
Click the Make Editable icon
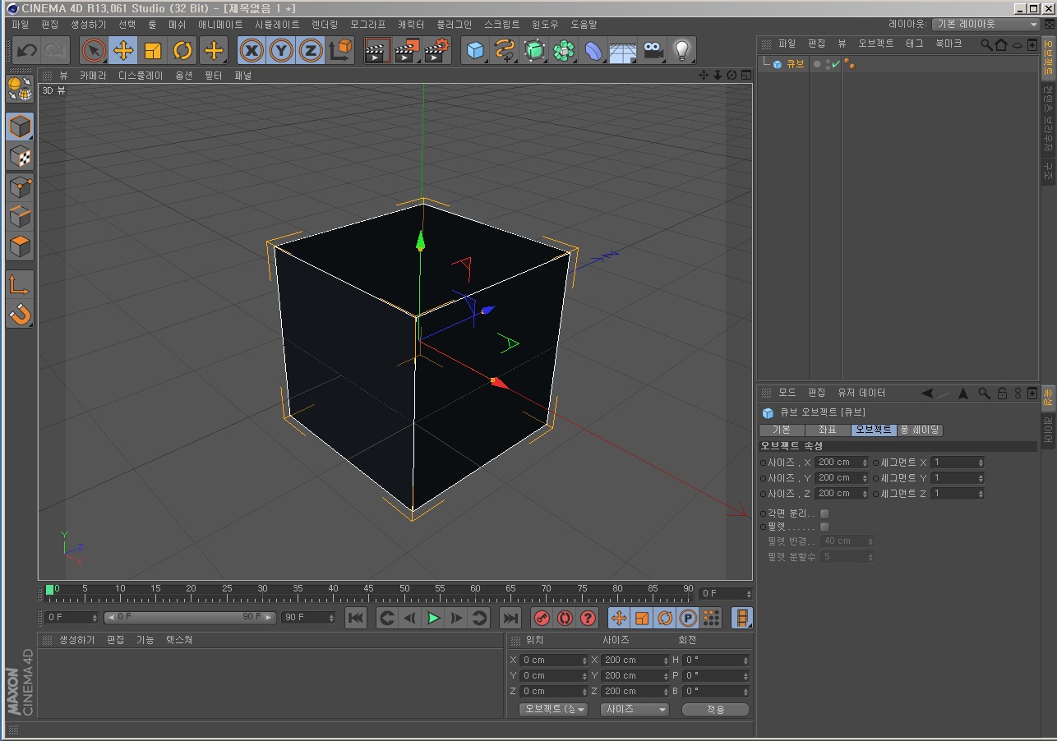point(20,88)
